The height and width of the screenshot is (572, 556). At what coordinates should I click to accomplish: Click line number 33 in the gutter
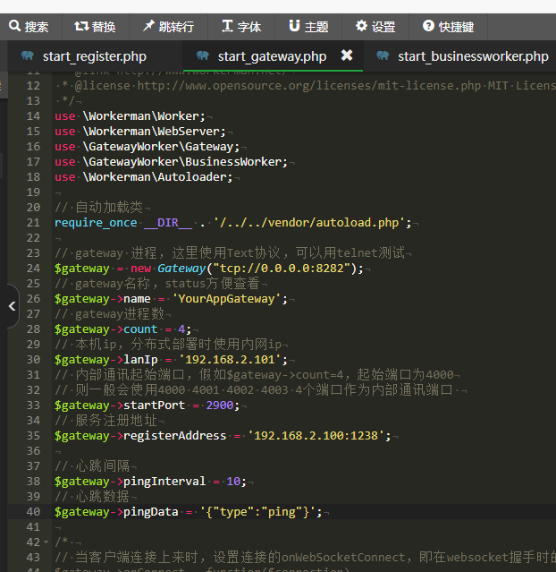33,406
